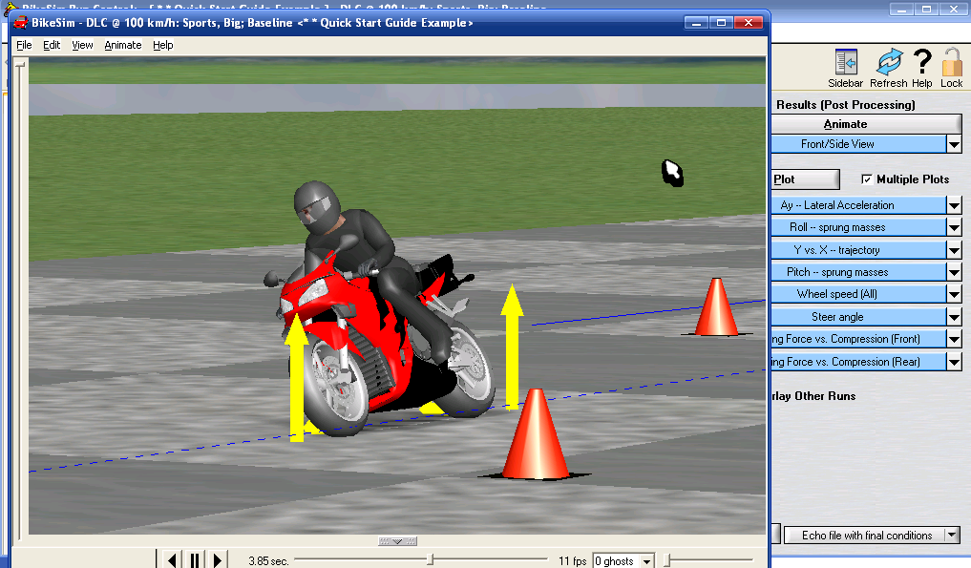Expand the Roll -- sprung masses dropdown

point(954,227)
